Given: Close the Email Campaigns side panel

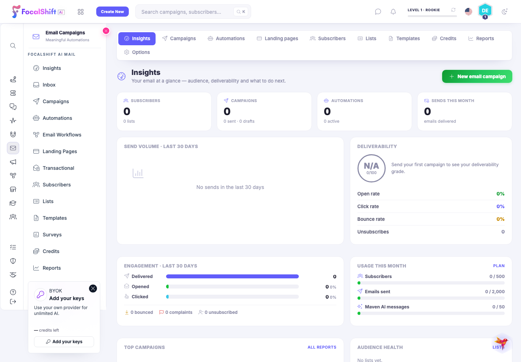Looking at the screenshot, I should tap(106, 31).
